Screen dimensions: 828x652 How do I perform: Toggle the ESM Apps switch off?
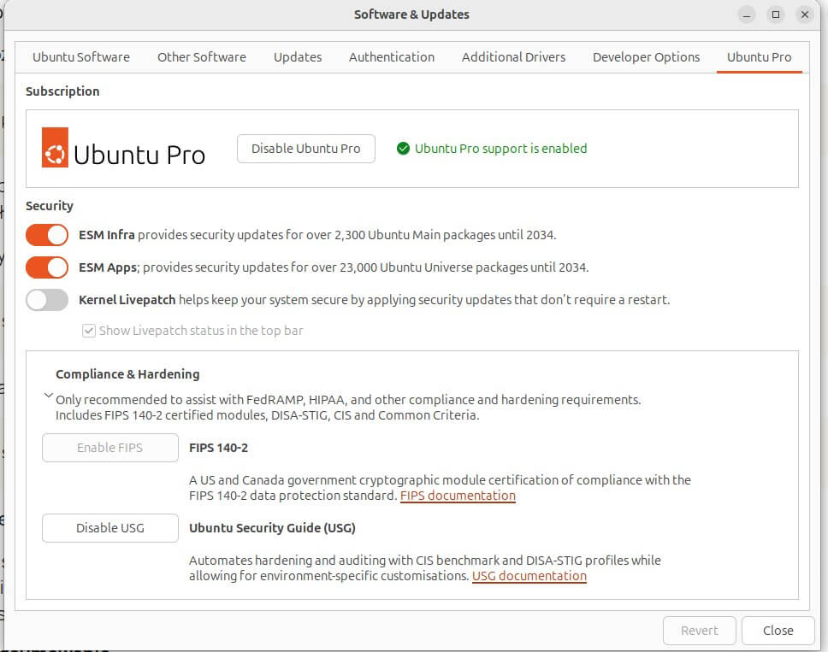coord(47,267)
